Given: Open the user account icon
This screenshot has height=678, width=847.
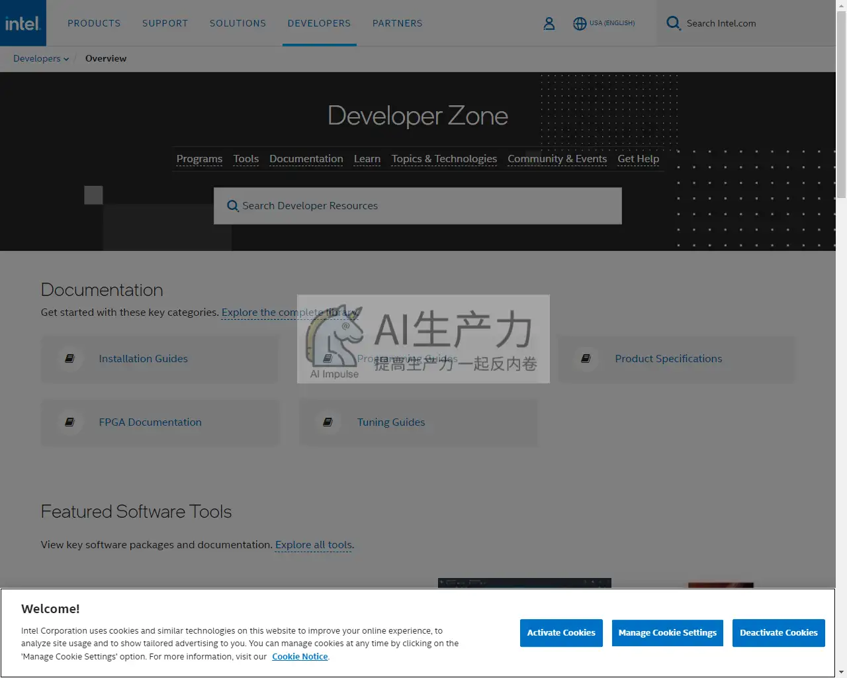Looking at the screenshot, I should 549,23.
